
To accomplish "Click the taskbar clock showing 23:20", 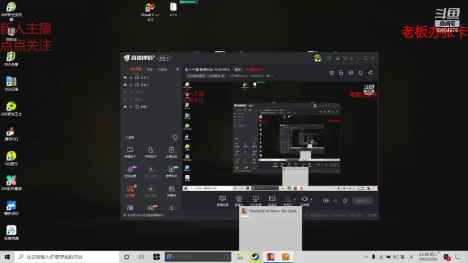I will (429, 257).
